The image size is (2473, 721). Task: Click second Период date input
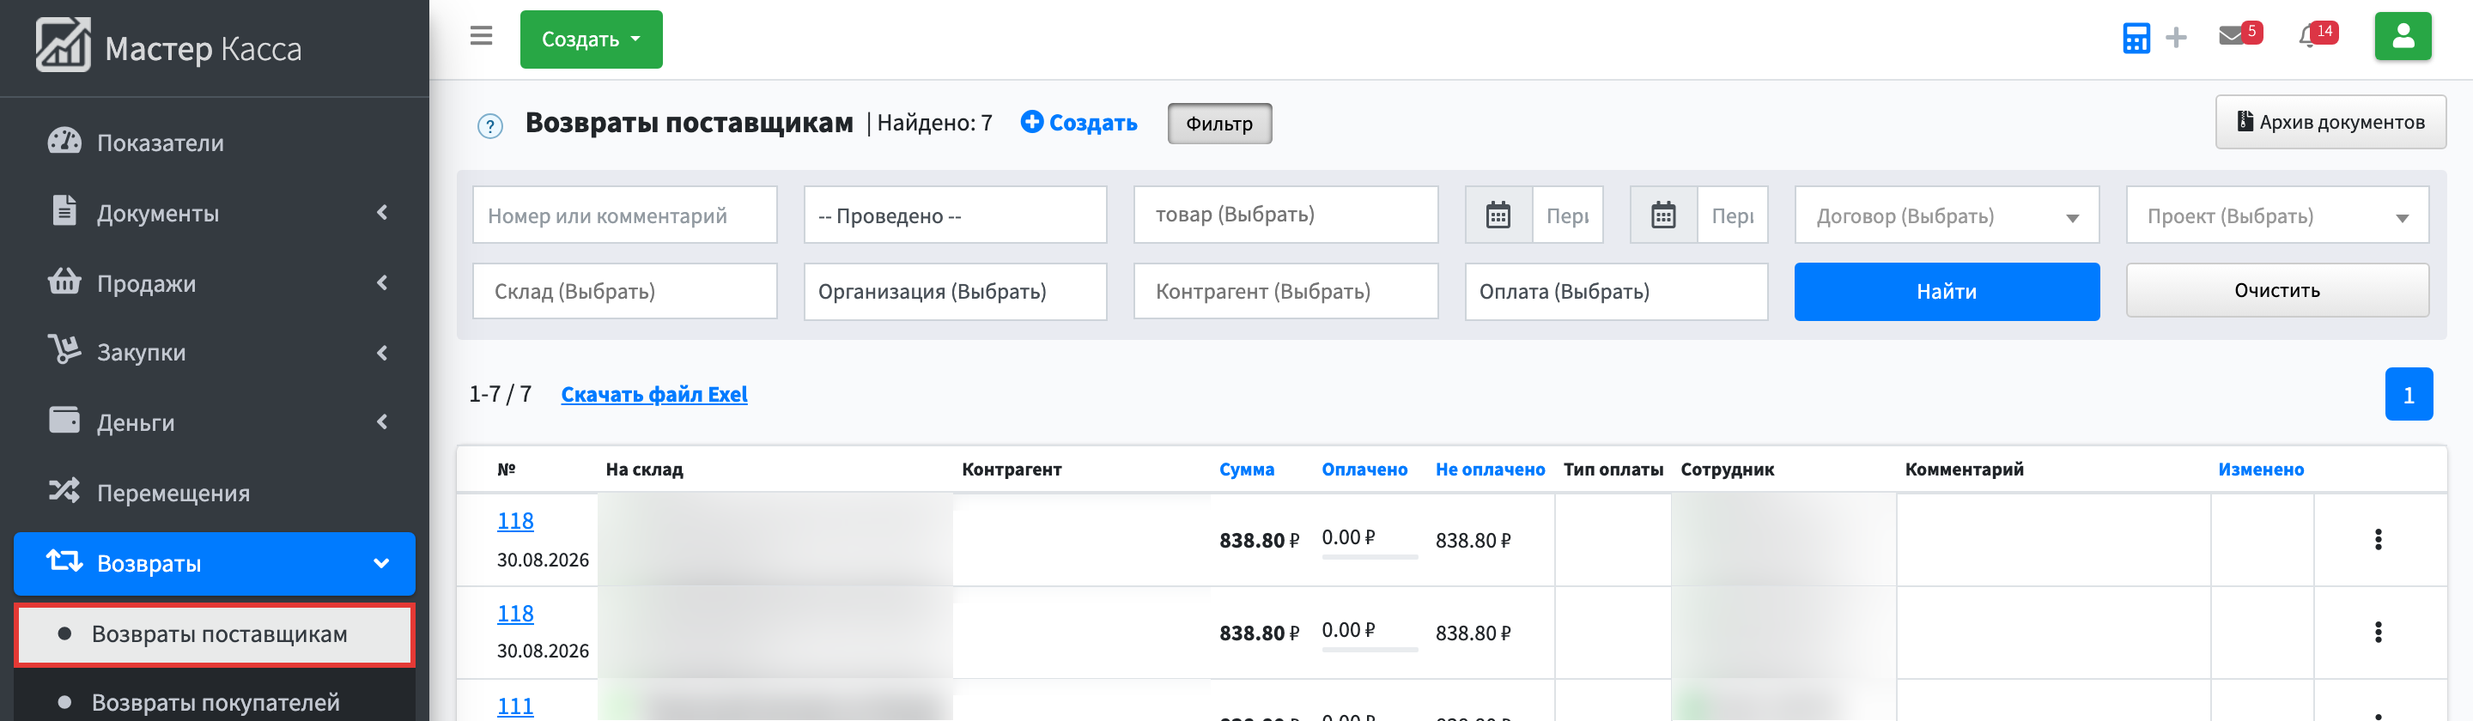pos(1733,215)
